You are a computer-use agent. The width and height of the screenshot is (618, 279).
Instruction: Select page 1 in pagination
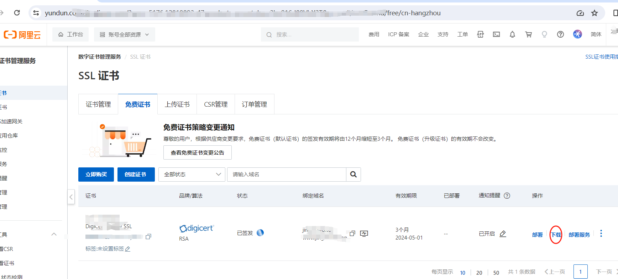pyautogui.click(x=581, y=272)
